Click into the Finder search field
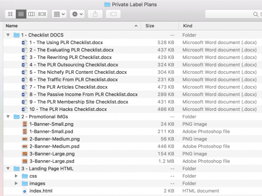The width and height of the screenshot is (262, 196). pyautogui.click(x=234, y=14)
